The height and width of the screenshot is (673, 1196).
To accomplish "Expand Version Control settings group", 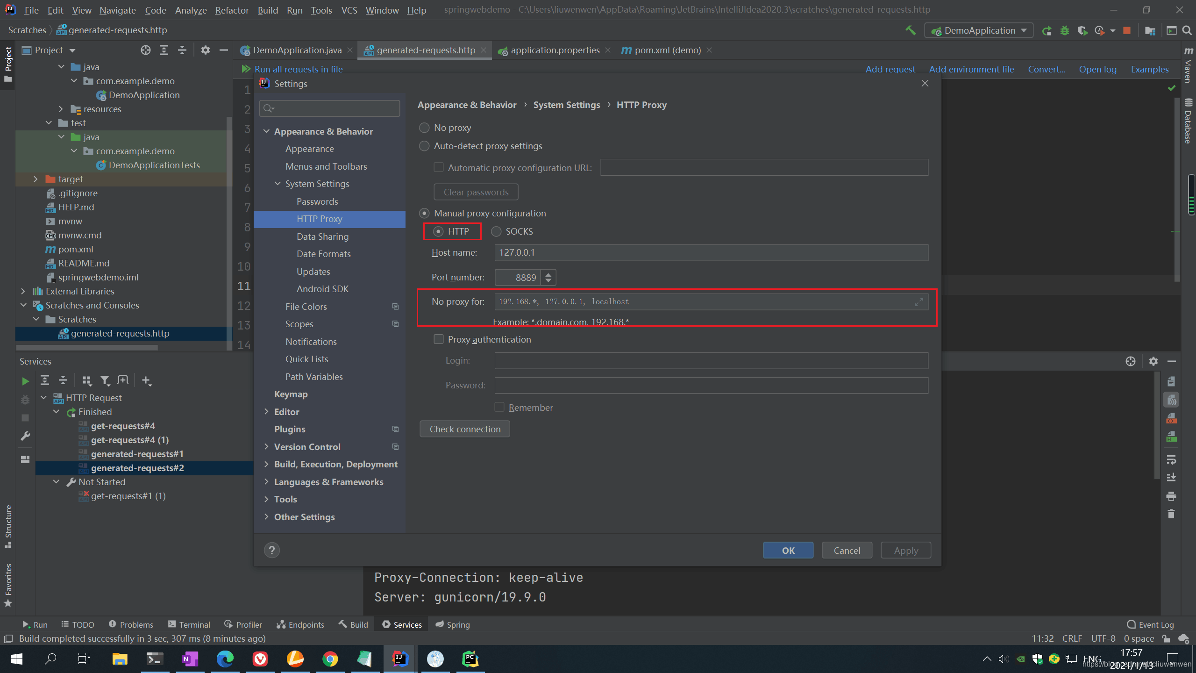I will click(266, 447).
